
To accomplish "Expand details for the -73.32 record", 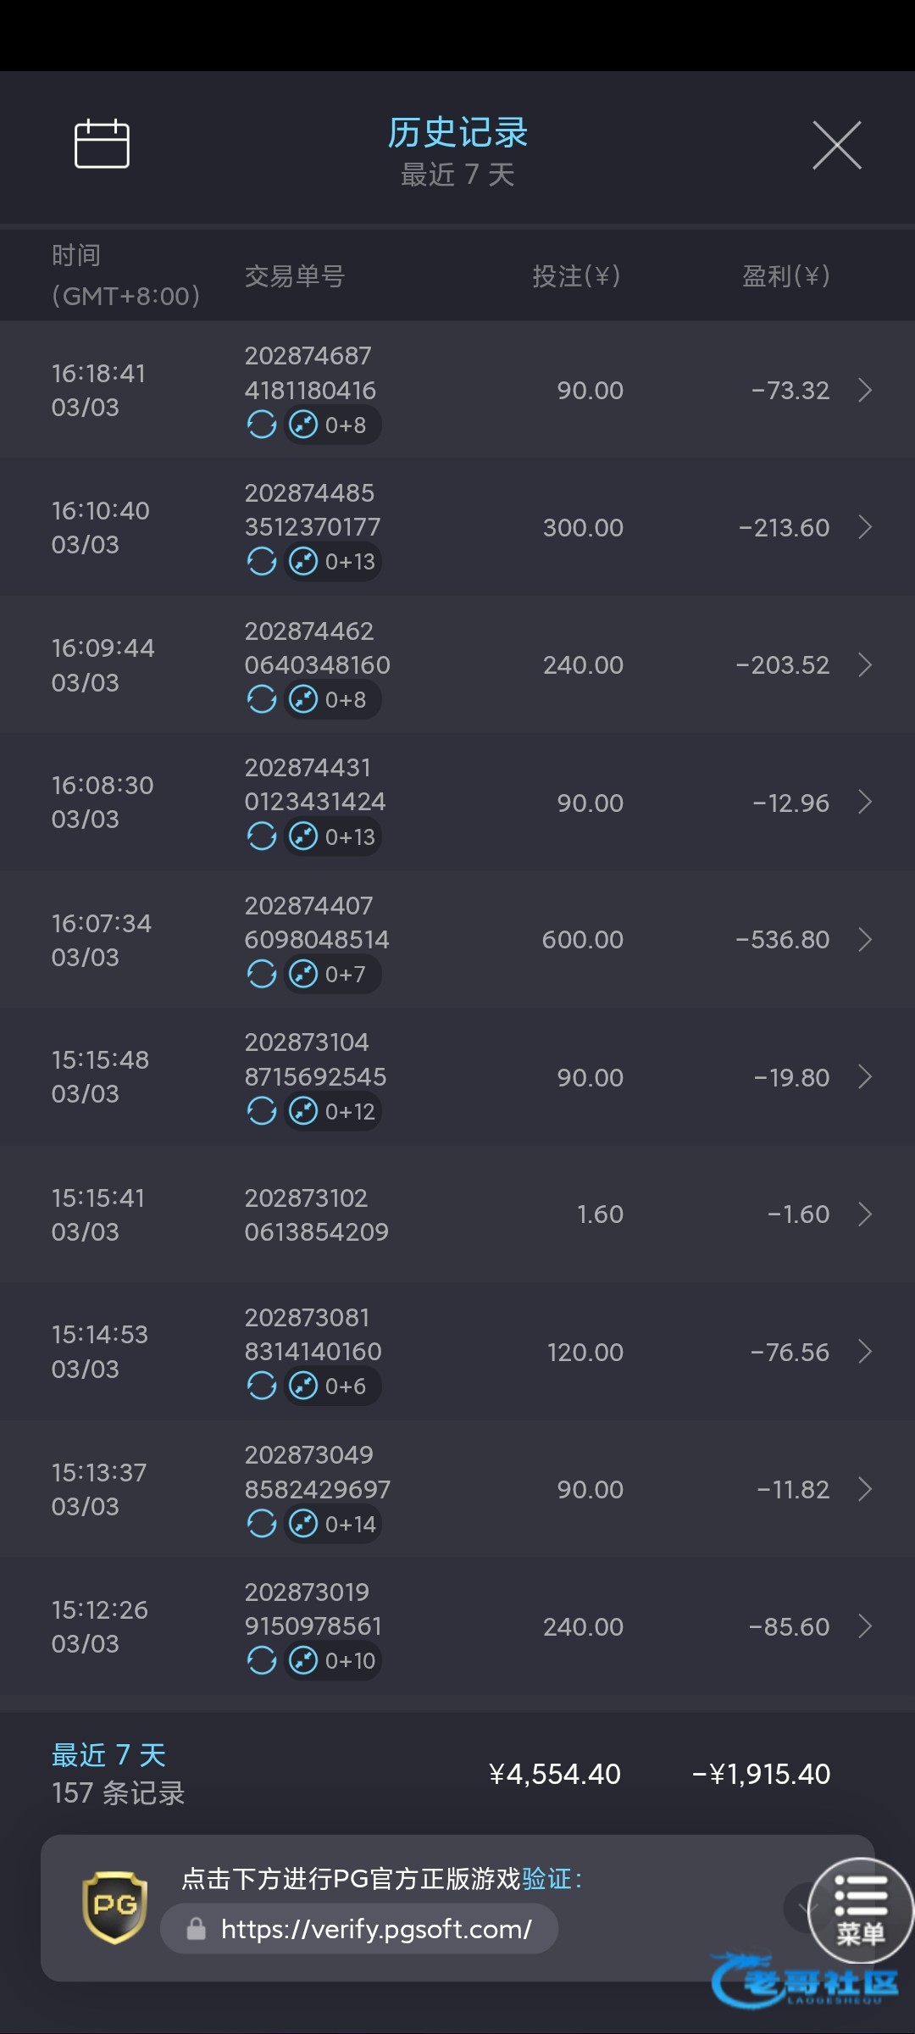I will (865, 391).
